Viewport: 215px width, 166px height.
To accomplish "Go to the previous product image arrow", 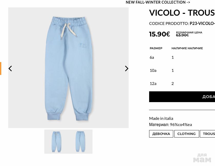I will pos(10,69).
